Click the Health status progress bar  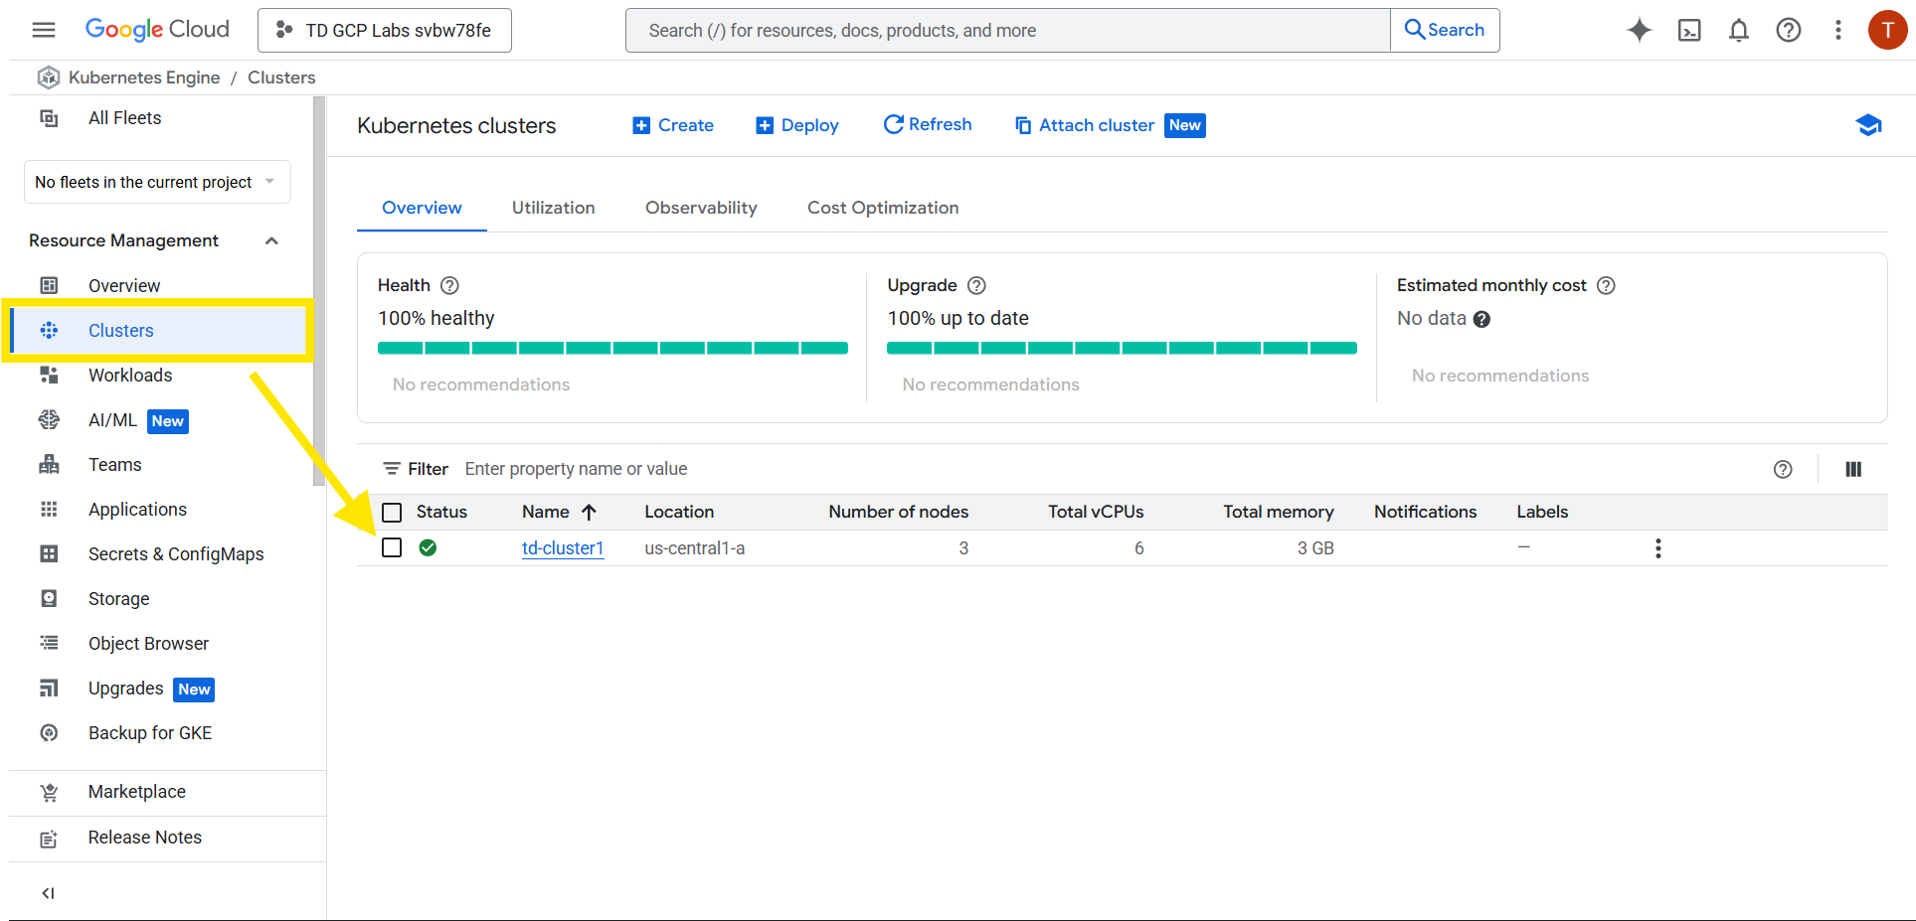point(612,348)
